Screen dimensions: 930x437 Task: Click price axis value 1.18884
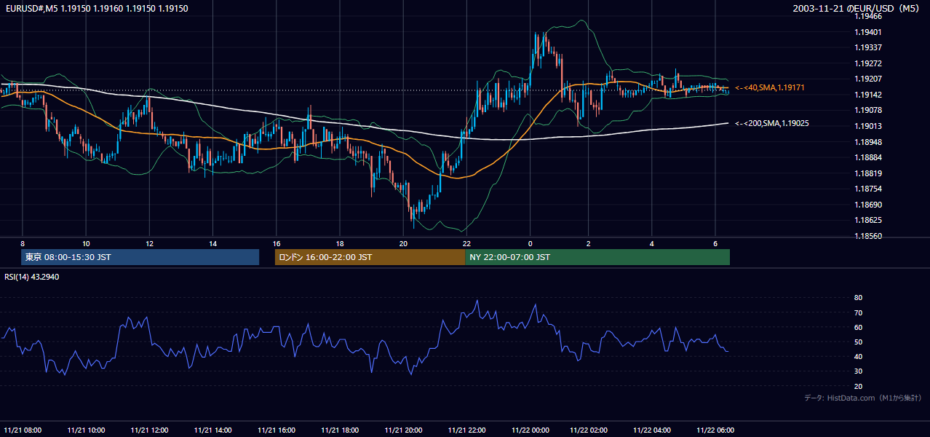pyautogui.click(x=868, y=157)
